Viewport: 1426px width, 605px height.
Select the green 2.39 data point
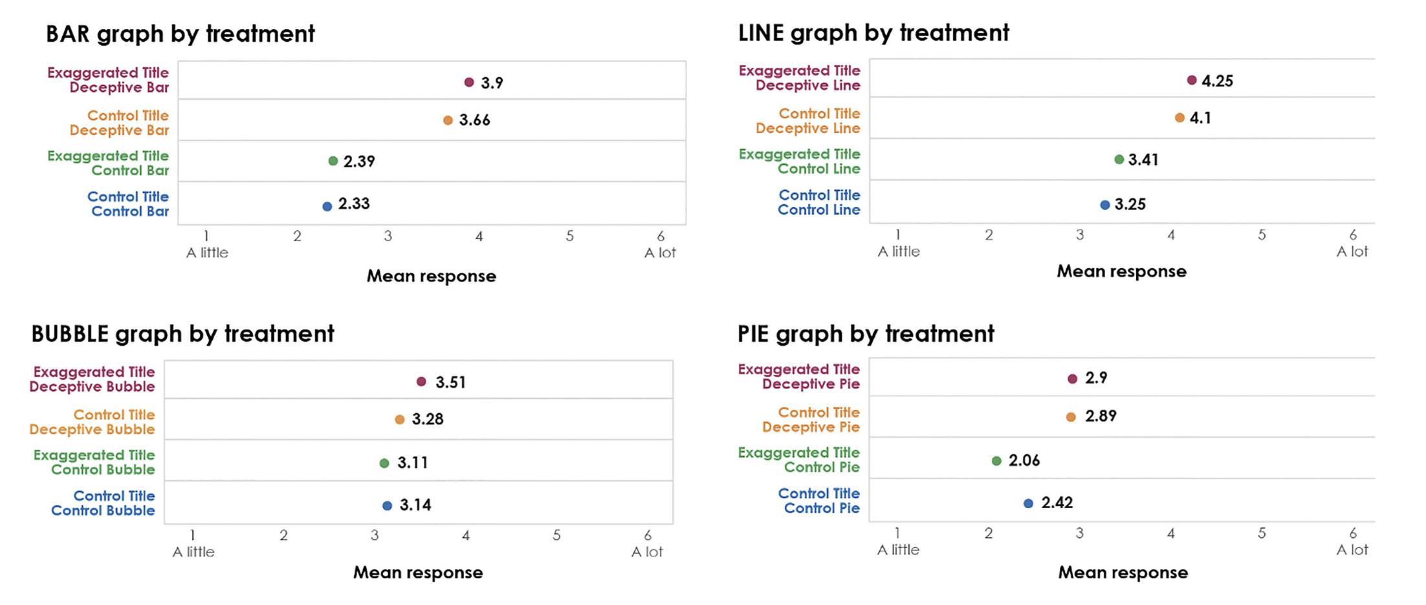coord(333,161)
